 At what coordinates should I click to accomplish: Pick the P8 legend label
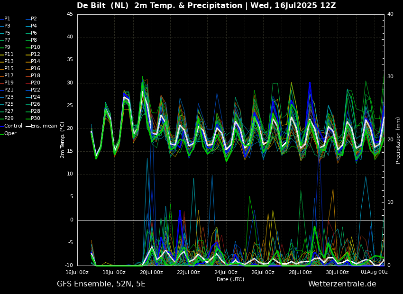32,40
